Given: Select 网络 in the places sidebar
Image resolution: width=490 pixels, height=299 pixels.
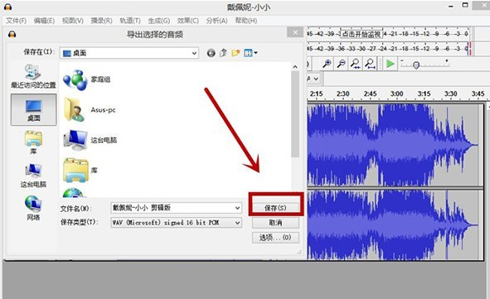Looking at the screenshot, I should 33,208.
